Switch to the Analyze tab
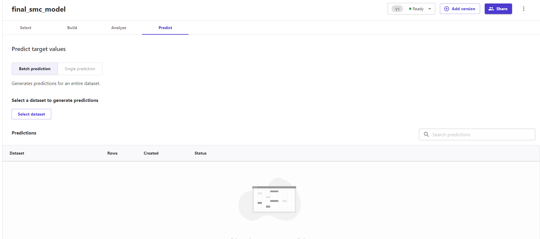The image size is (540, 239). point(119,28)
